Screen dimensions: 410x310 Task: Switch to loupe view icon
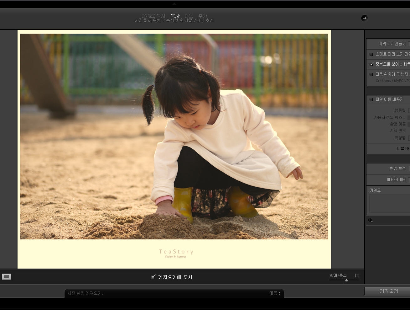[6, 276]
